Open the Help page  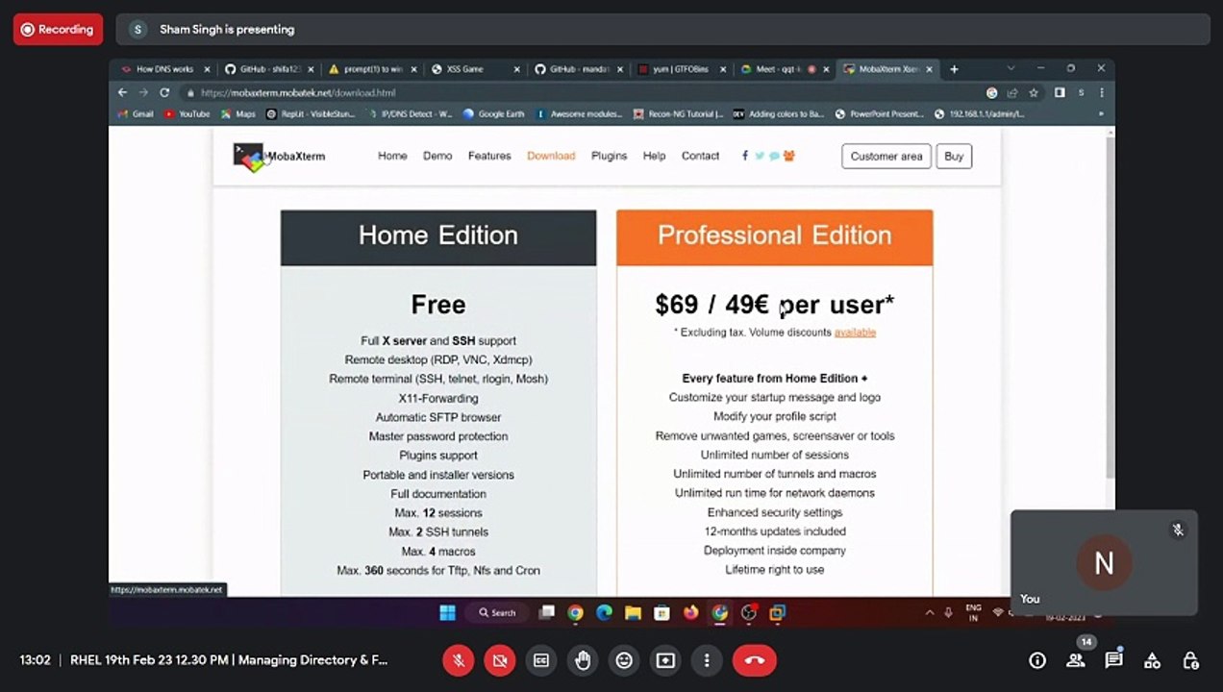click(x=654, y=156)
